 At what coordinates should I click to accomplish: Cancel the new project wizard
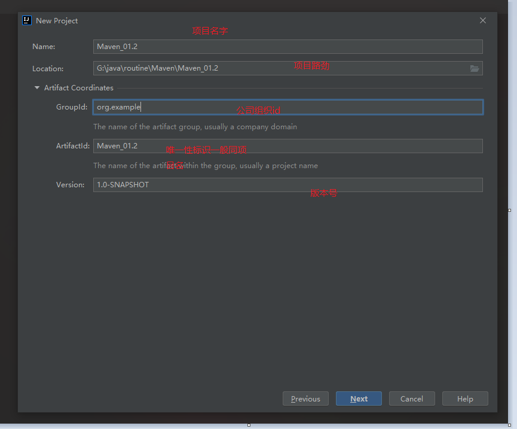412,398
